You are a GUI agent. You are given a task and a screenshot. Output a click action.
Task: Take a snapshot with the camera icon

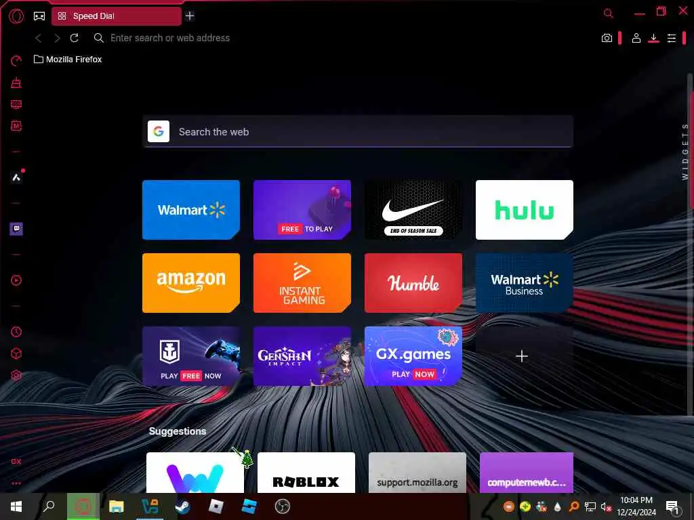click(x=607, y=39)
